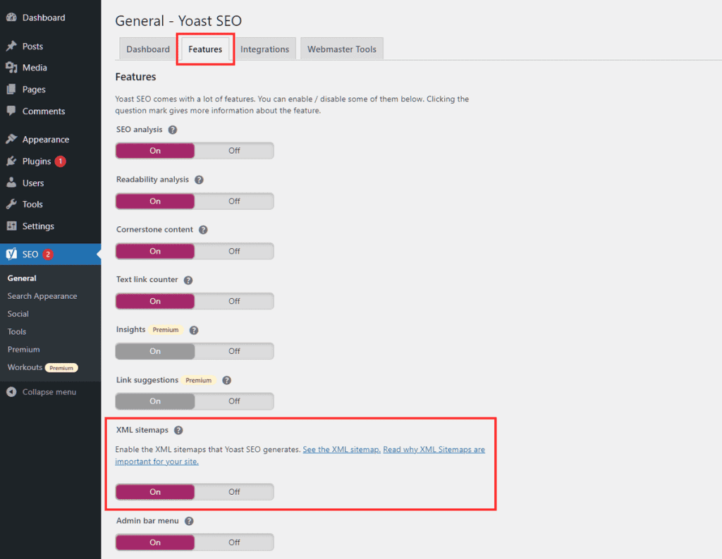Open Comments in the admin sidebar
Image resolution: width=722 pixels, height=559 pixels.
point(44,111)
